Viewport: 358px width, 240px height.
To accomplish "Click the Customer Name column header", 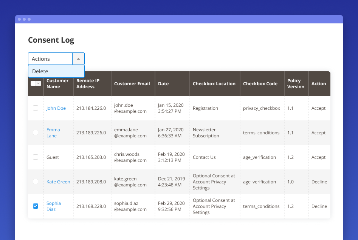I will point(57,83).
